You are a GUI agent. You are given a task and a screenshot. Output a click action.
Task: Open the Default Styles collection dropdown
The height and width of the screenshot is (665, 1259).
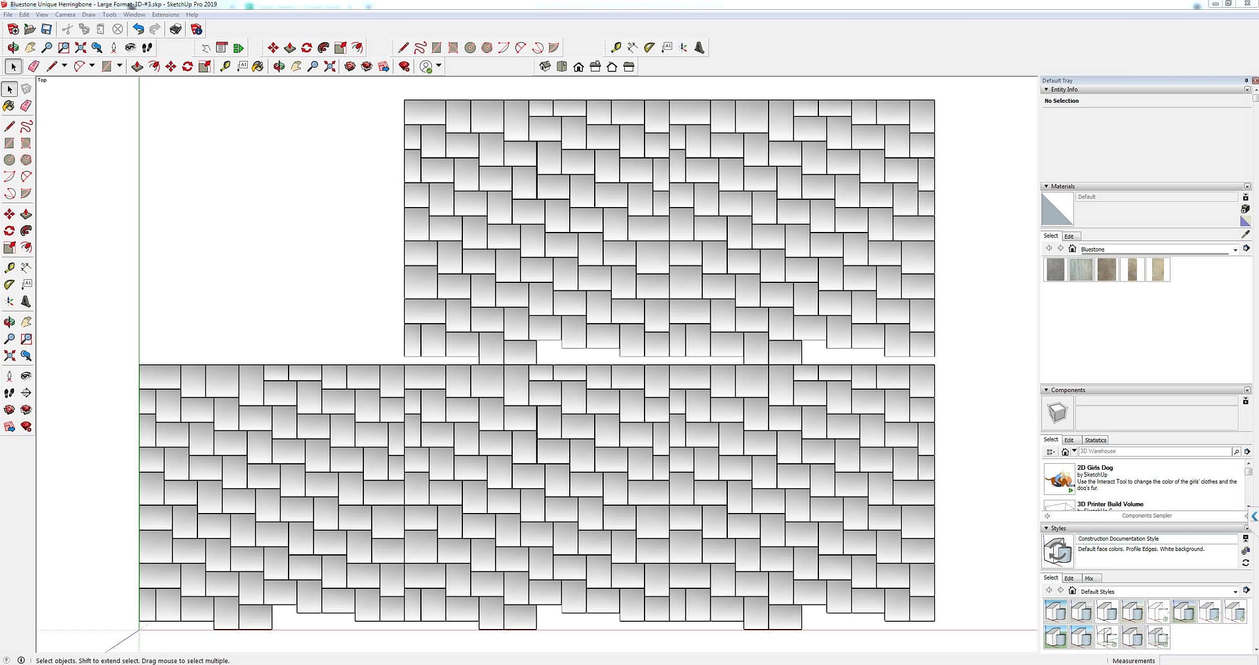pyautogui.click(x=1235, y=592)
